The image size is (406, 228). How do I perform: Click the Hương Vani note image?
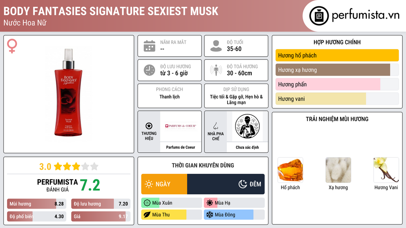(386, 170)
